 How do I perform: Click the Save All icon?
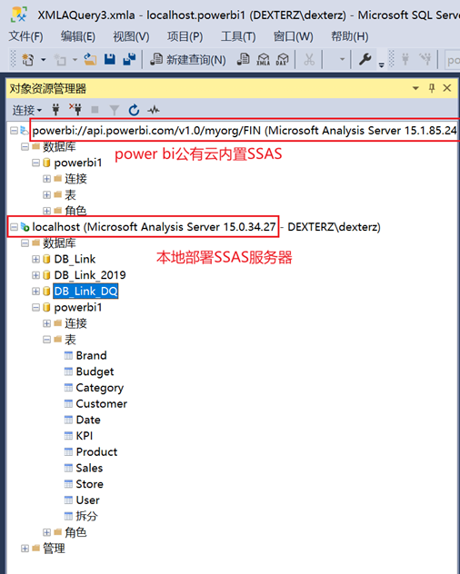(129, 59)
